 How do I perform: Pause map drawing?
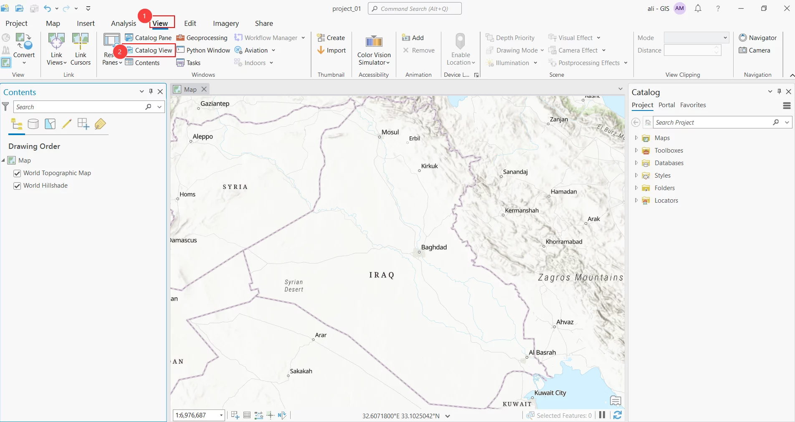[x=602, y=415]
